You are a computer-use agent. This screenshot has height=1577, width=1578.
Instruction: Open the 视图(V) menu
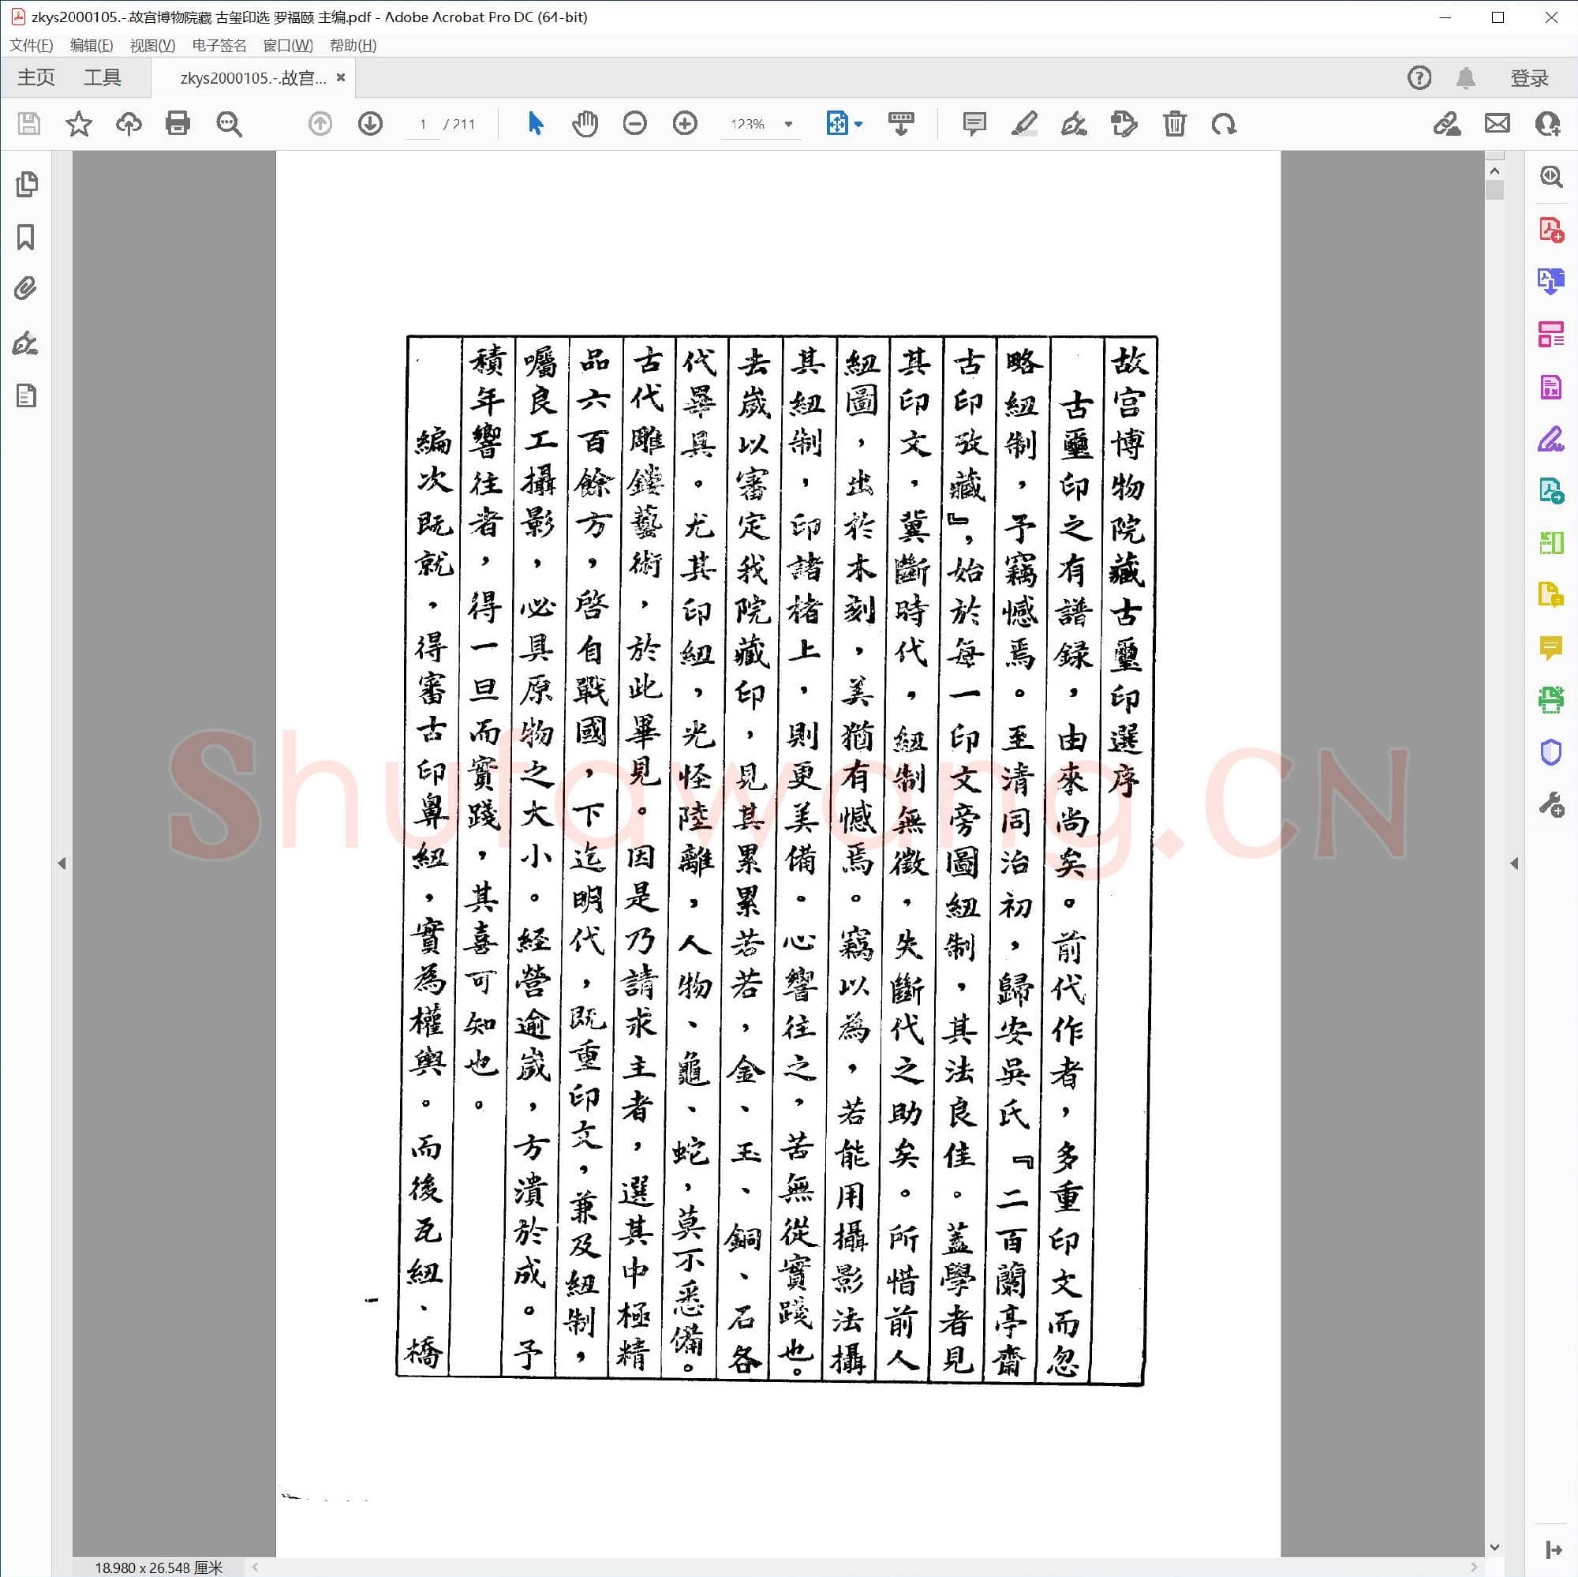(151, 46)
